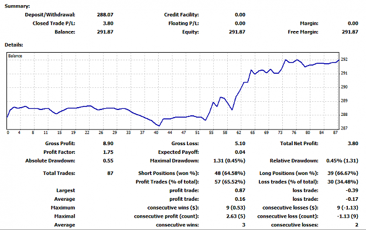Click average consecutive losses value 2
Screen dimensions: 366x230
(x=357, y=225)
